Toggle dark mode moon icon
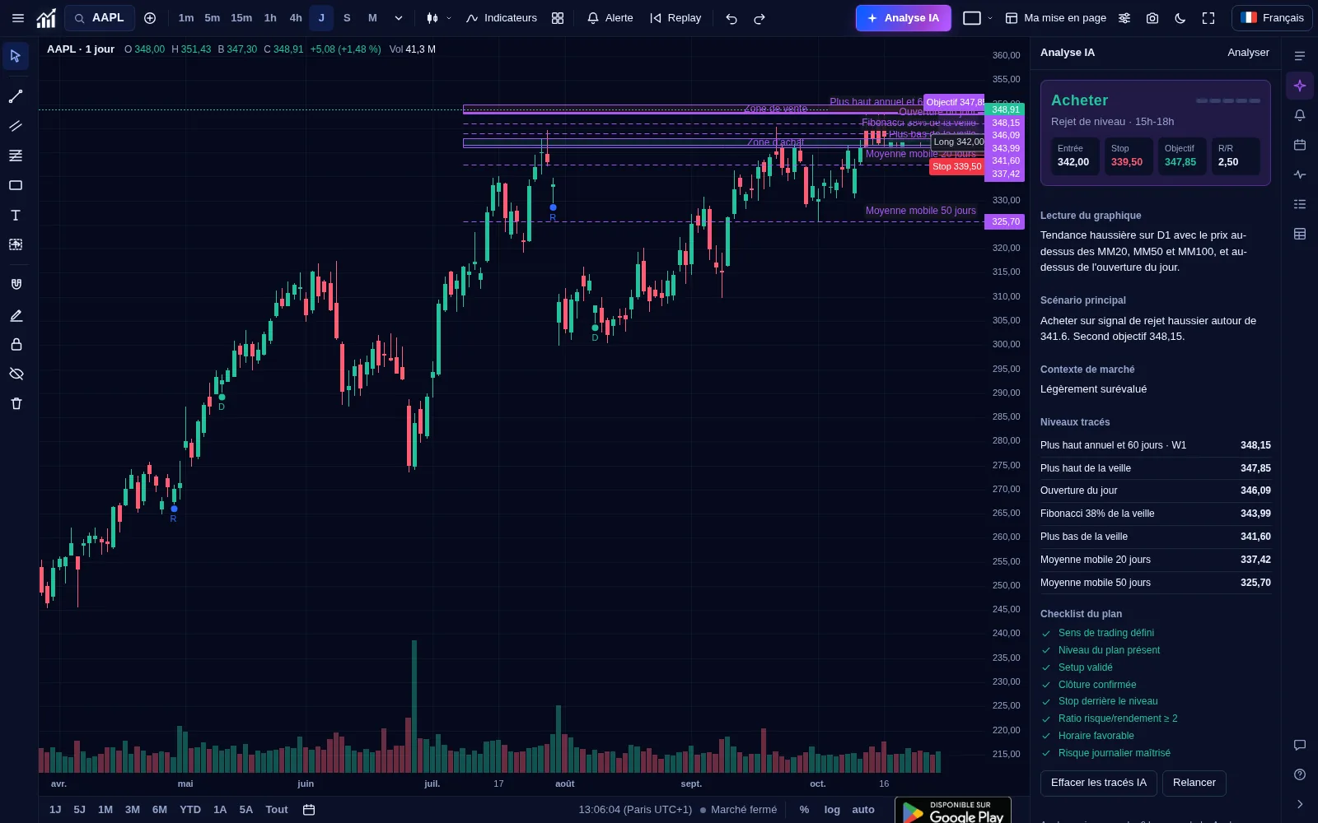The width and height of the screenshot is (1318, 823). [x=1180, y=18]
